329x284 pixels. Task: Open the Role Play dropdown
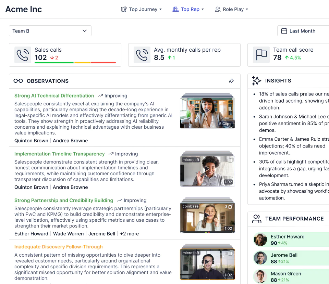[231, 9]
